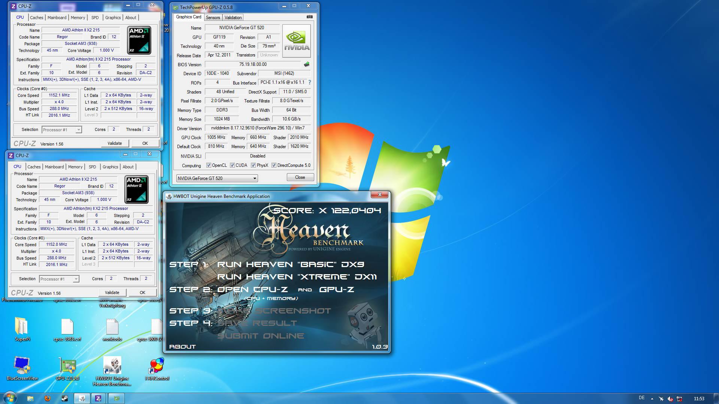This screenshot has width=719, height=404.
Task: Click OK in upper CPU-Z window
Action: [145, 143]
